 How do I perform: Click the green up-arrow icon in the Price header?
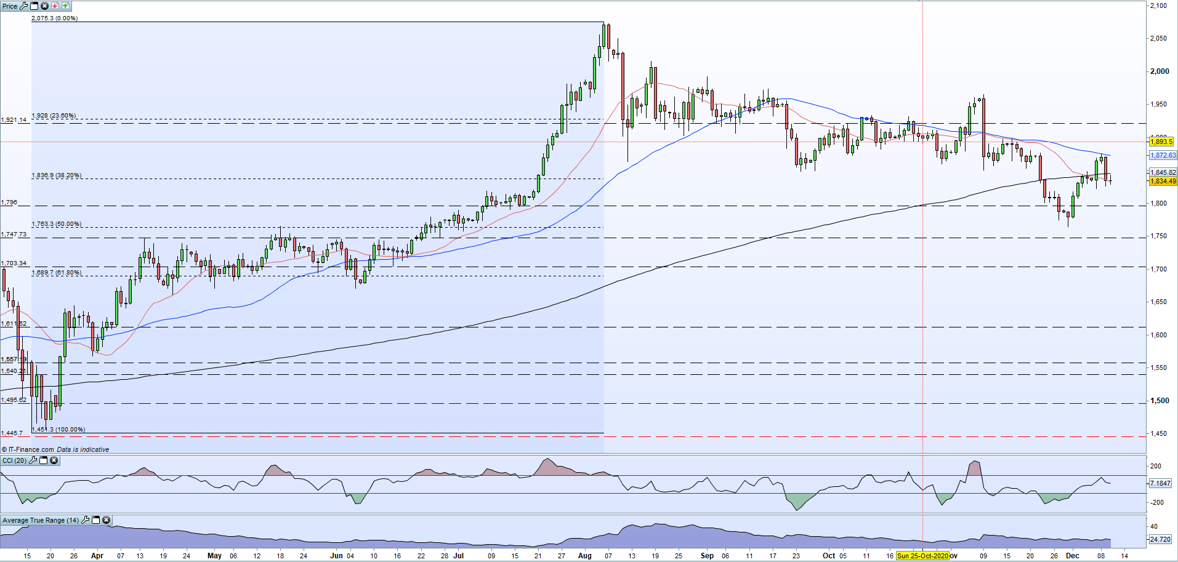coord(65,6)
